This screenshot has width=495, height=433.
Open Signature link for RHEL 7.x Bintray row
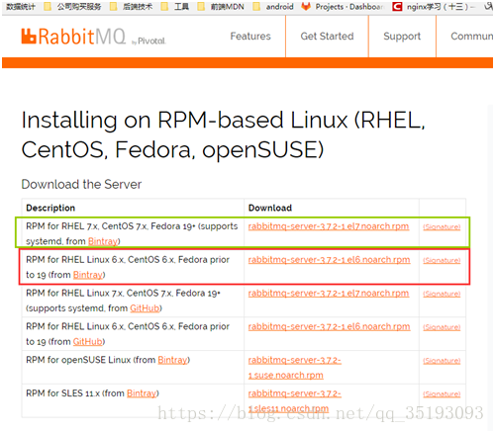(442, 226)
